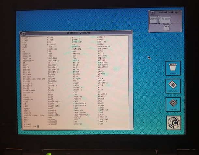
Task: Select the shelltool miniature in Virtual Desktop
Action: [x=153, y=20]
